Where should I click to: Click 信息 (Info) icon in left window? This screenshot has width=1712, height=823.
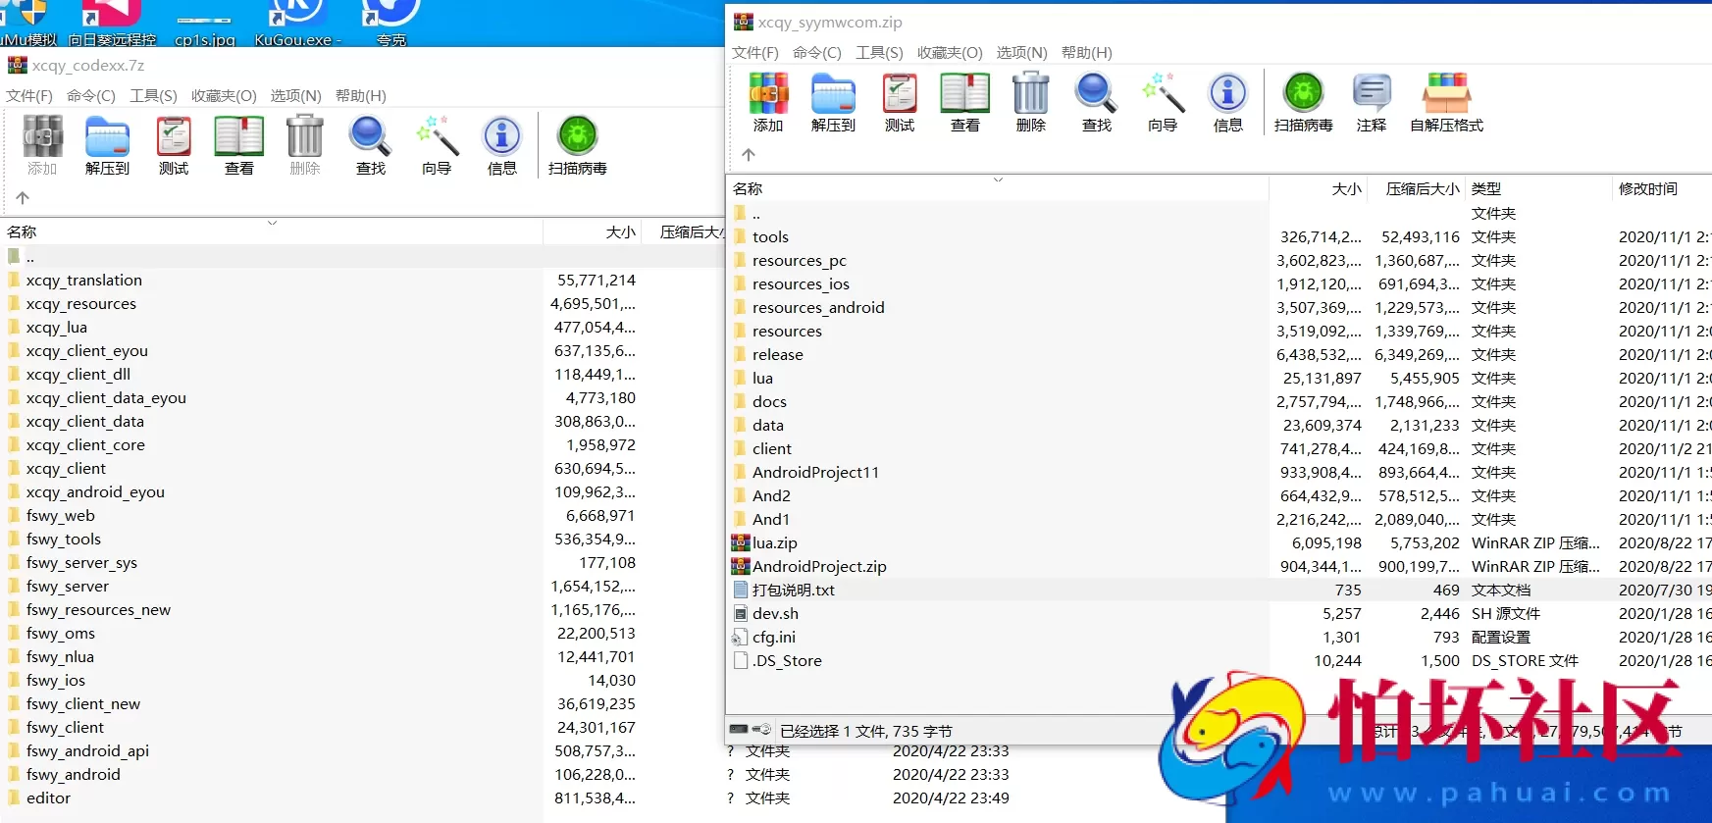(501, 145)
